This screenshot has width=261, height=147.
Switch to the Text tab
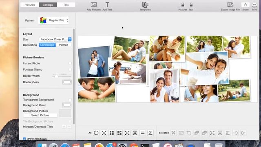(x=66, y=5)
